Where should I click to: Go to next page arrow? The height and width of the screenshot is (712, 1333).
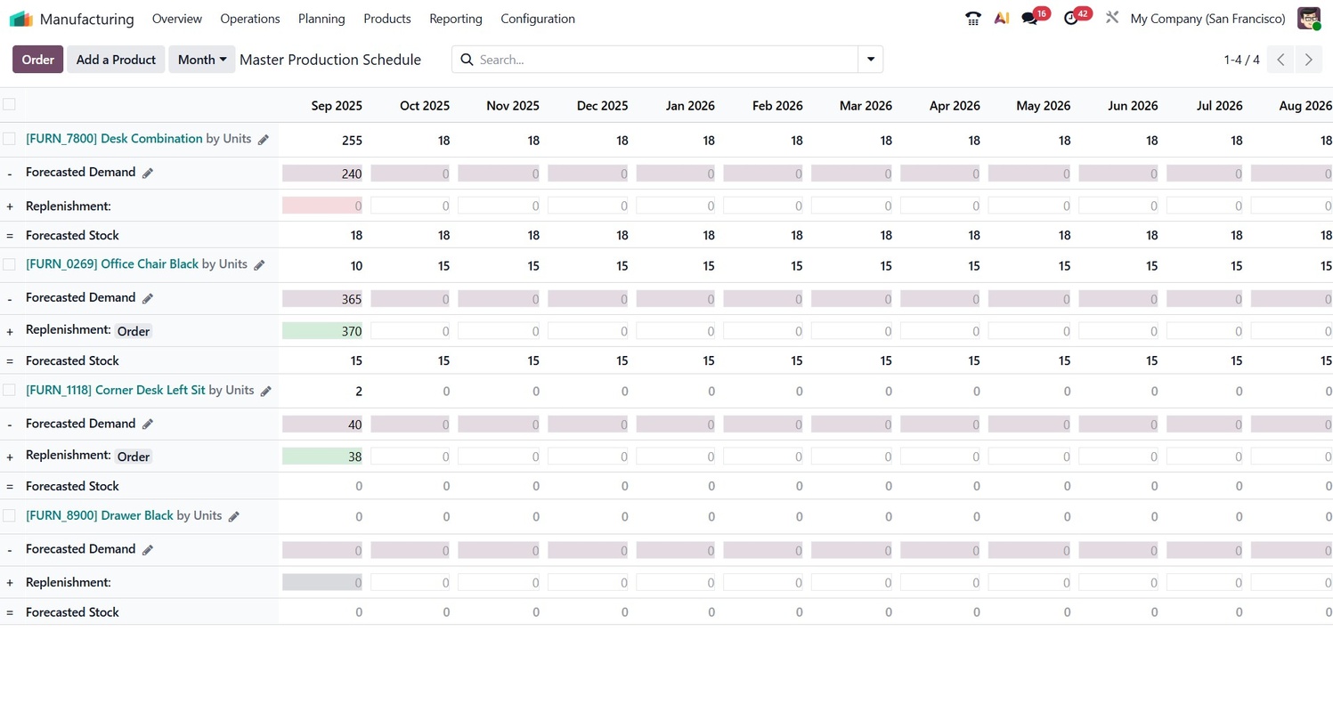(x=1309, y=60)
